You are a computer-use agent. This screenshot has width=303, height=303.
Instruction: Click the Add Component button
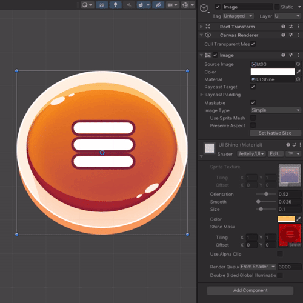250,290
